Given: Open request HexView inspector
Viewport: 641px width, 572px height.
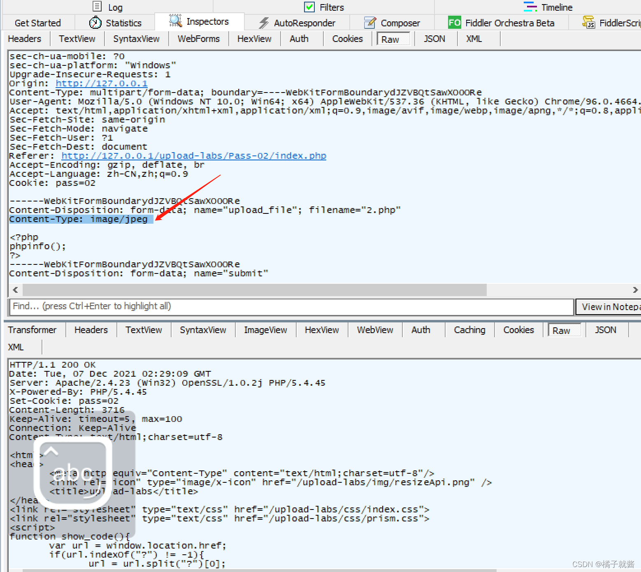Looking at the screenshot, I should [254, 39].
